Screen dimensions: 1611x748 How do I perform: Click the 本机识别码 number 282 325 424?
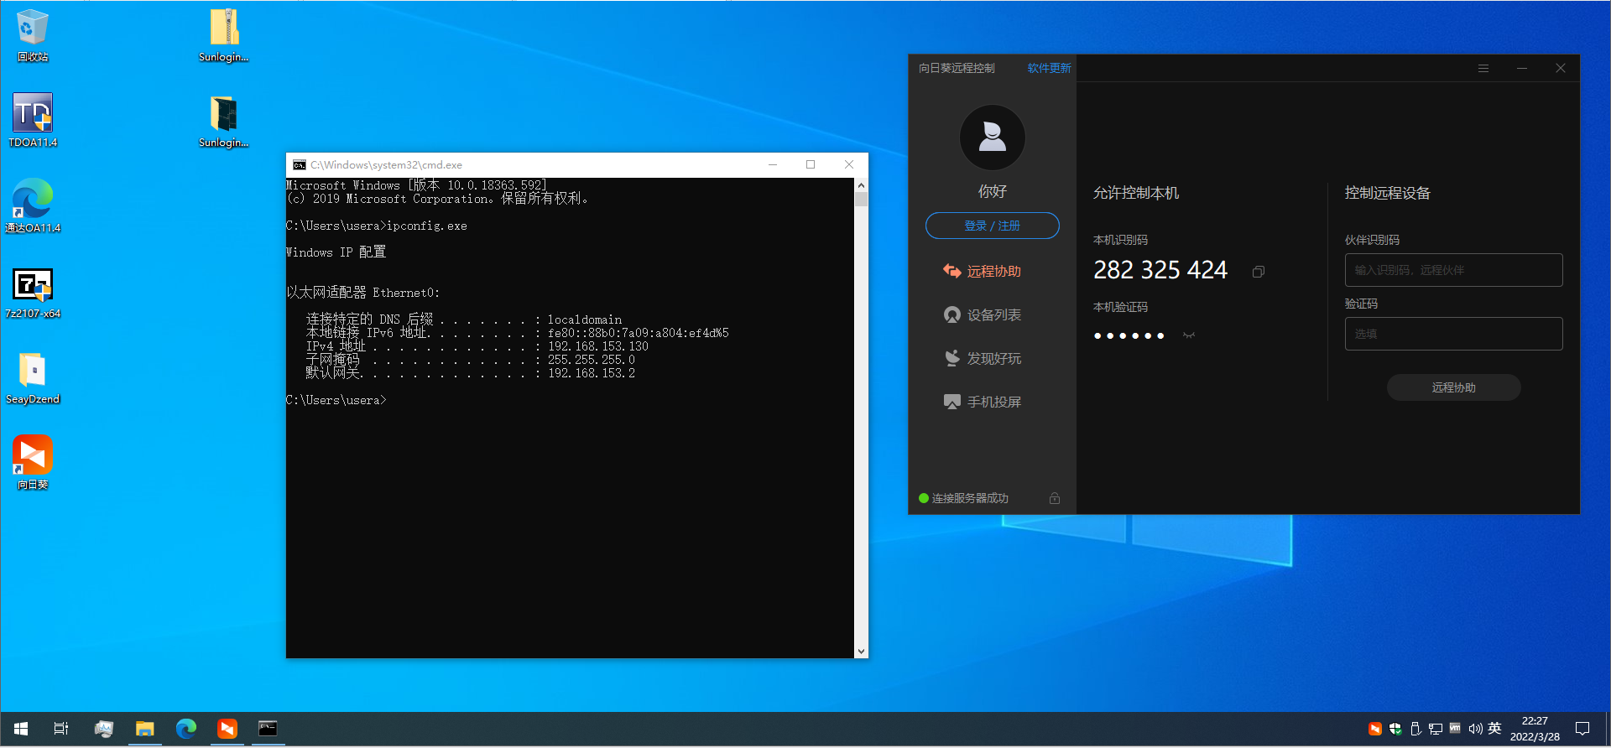(x=1160, y=270)
